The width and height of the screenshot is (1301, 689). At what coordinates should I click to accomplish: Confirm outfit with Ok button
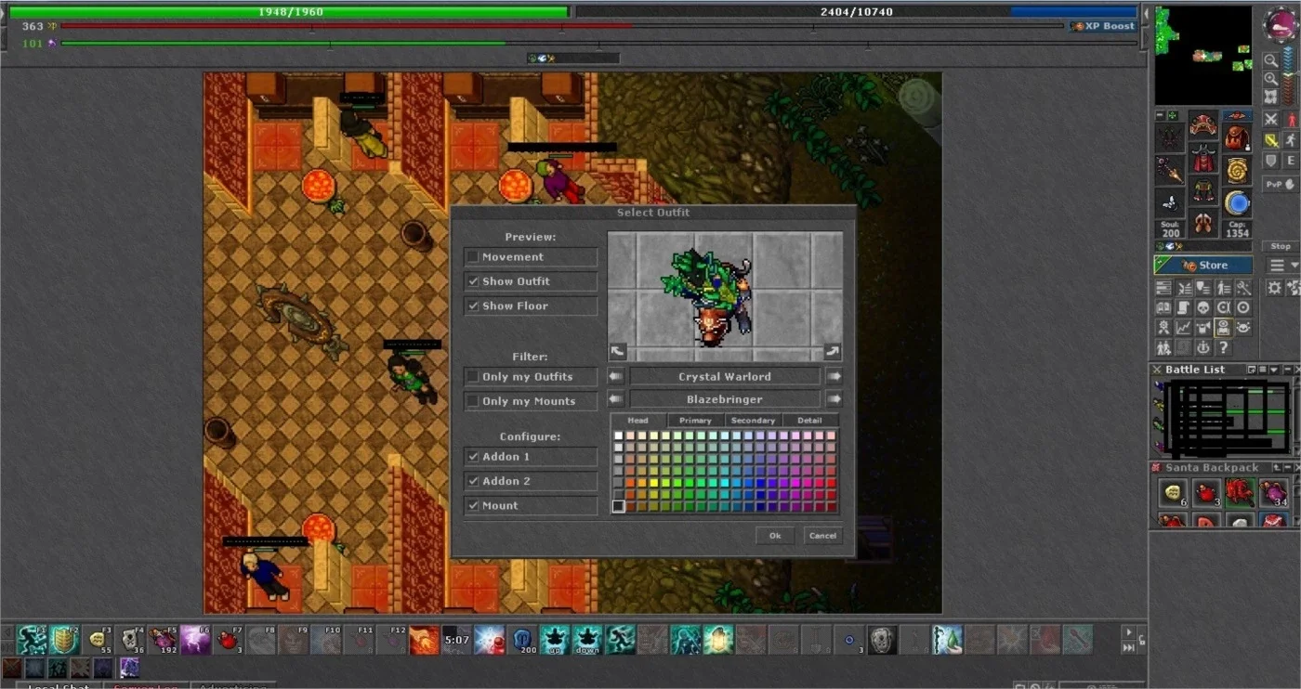pyautogui.click(x=775, y=536)
